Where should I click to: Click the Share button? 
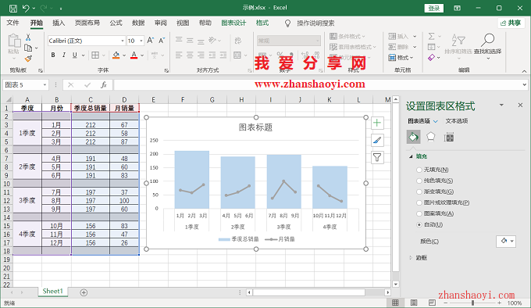tap(511, 23)
